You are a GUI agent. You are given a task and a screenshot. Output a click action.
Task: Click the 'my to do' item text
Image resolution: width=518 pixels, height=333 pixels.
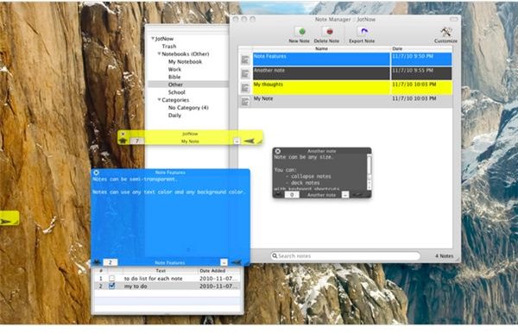[x=136, y=286]
